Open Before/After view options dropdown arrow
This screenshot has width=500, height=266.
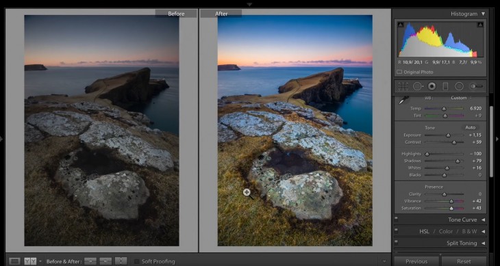[40, 261]
